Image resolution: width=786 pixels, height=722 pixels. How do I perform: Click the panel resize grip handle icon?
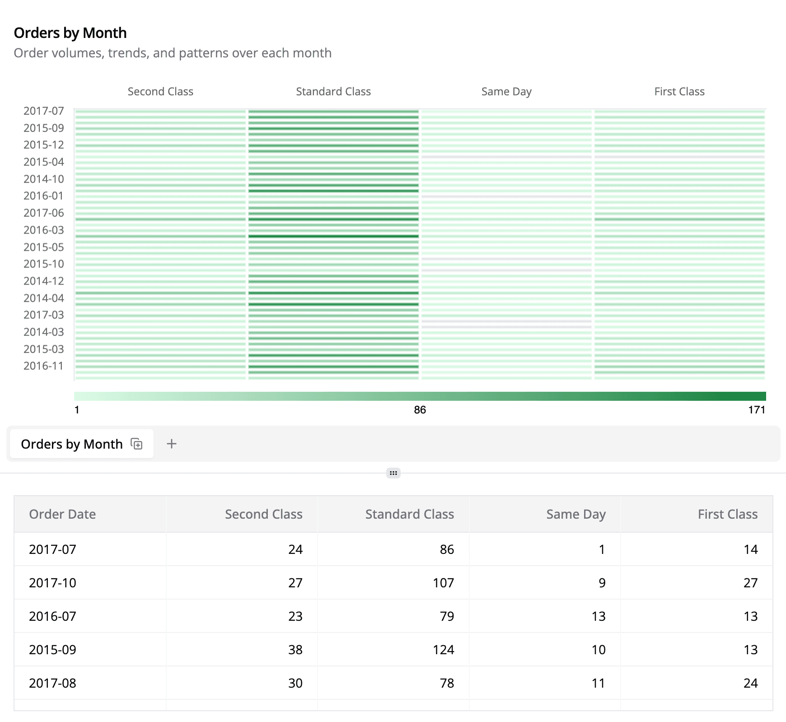(x=393, y=473)
